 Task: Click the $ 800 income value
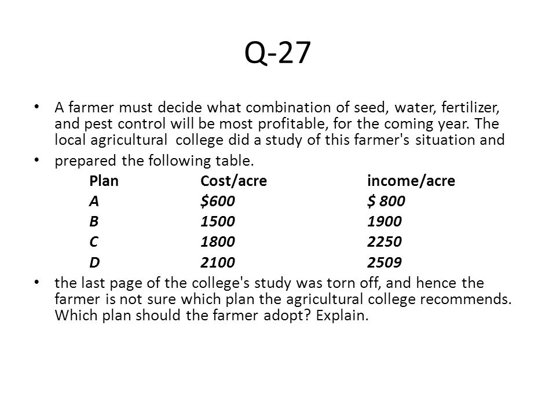point(386,201)
